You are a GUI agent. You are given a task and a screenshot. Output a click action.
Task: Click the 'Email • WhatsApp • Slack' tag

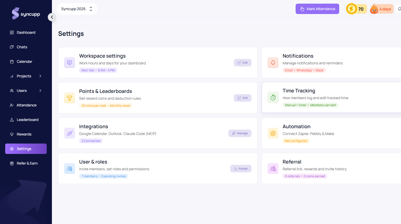(x=304, y=70)
